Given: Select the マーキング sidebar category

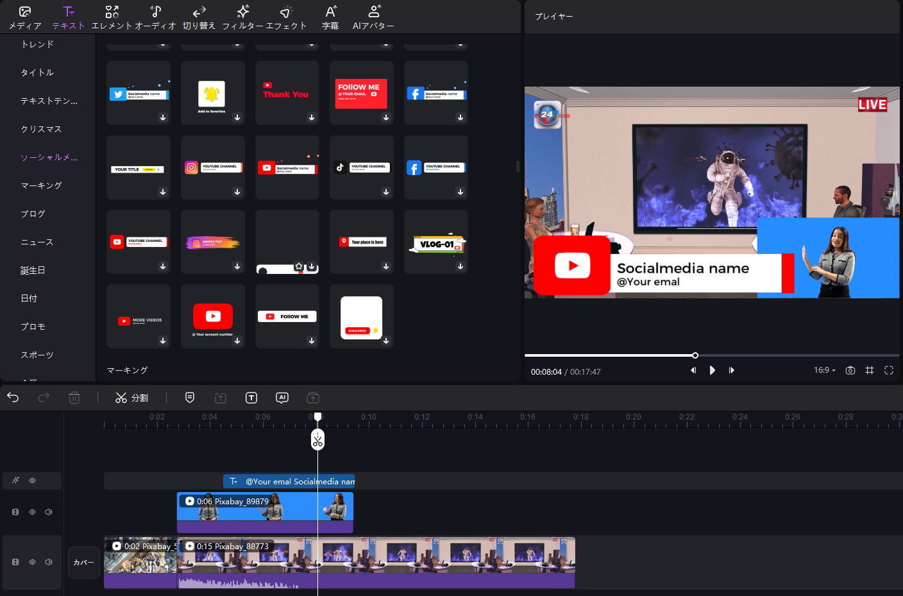Looking at the screenshot, I should [41, 185].
